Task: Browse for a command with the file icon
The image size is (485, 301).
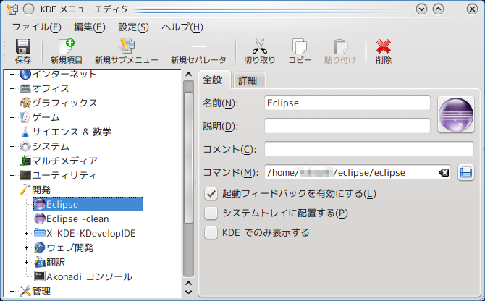Action: [466, 172]
